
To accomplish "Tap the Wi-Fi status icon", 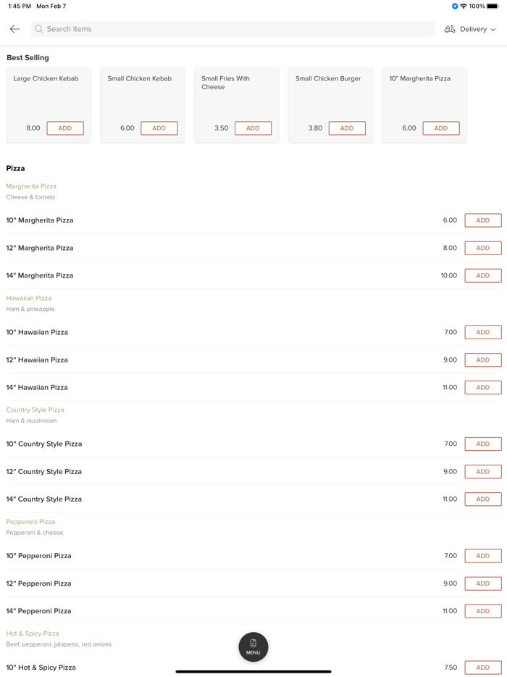I will (x=464, y=6).
